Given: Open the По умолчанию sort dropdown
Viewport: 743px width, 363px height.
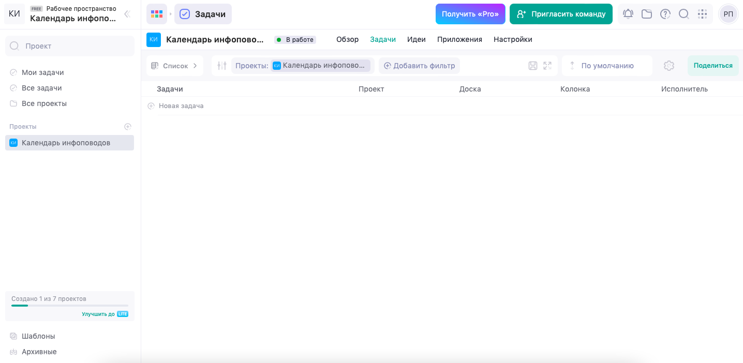Looking at the screenshot, I should coord(607,66).
